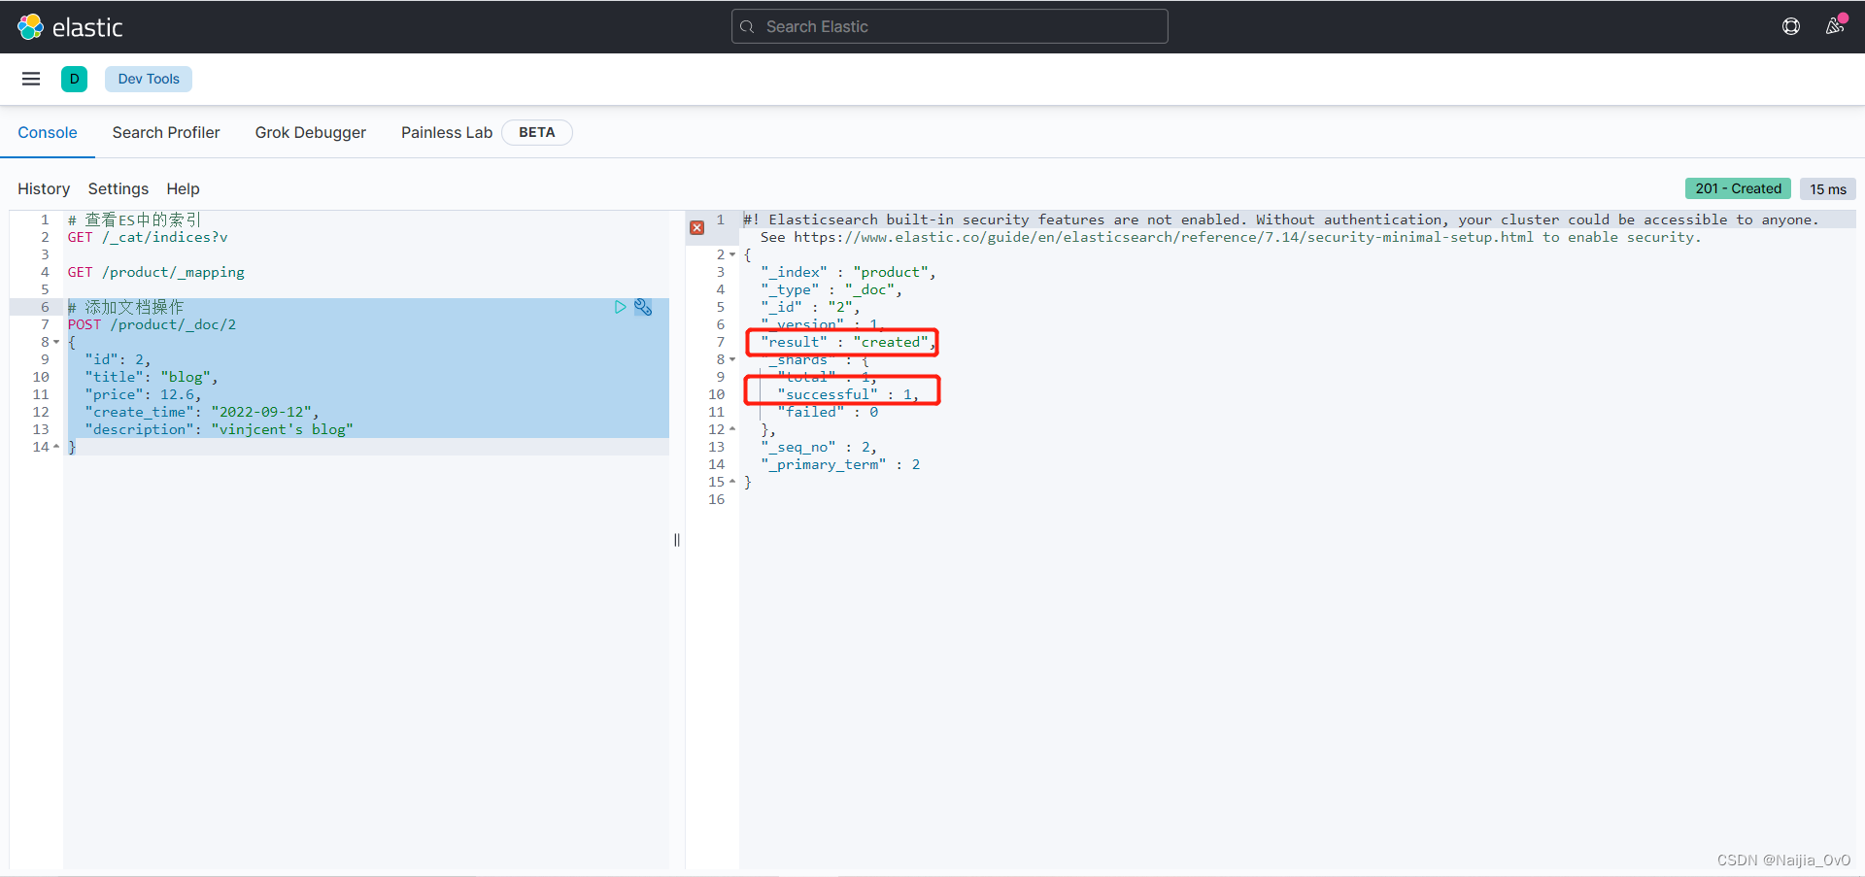
Task: Click the panel resize handle between editors
Action: pyautogui.click(x=677, y=540)
